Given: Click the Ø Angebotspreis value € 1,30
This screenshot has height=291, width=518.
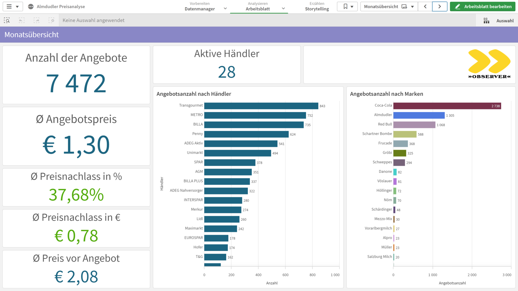Looking at the screenshot, I should click(x=76, y=145).
